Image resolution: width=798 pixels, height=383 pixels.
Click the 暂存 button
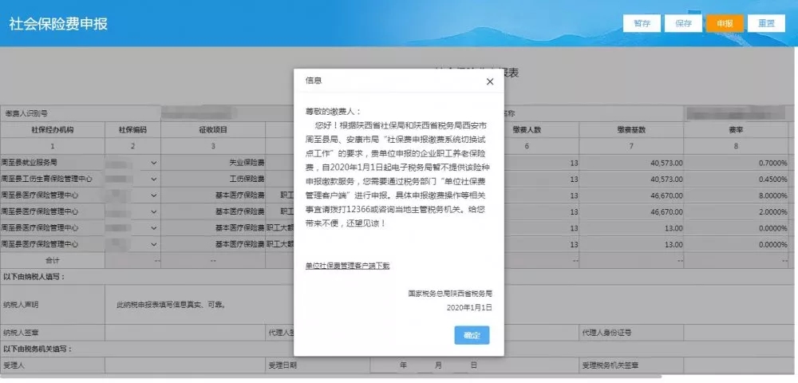click(x=642, y=23)
